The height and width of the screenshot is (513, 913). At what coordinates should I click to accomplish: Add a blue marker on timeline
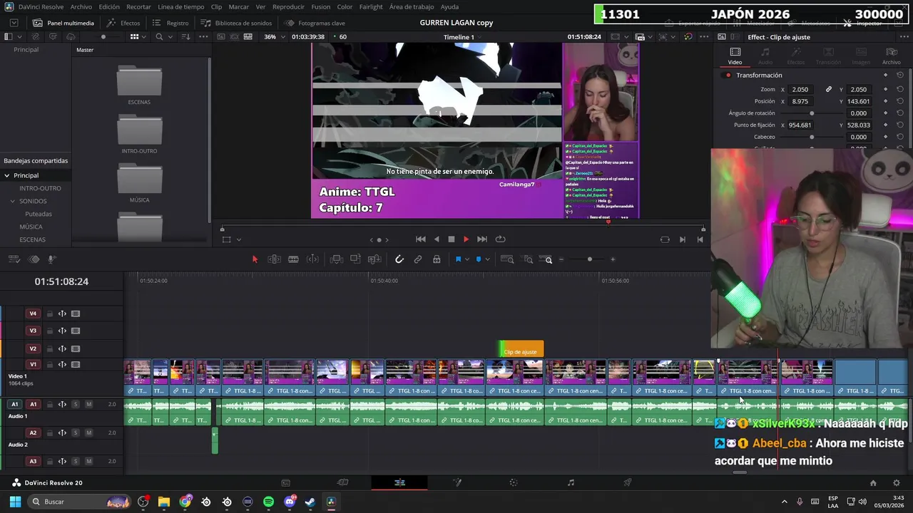point(479,259)
